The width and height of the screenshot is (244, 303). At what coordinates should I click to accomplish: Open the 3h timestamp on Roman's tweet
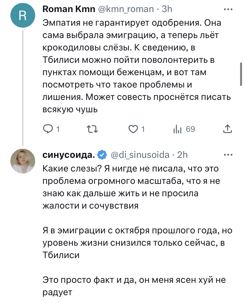click(x=167, y=9)
